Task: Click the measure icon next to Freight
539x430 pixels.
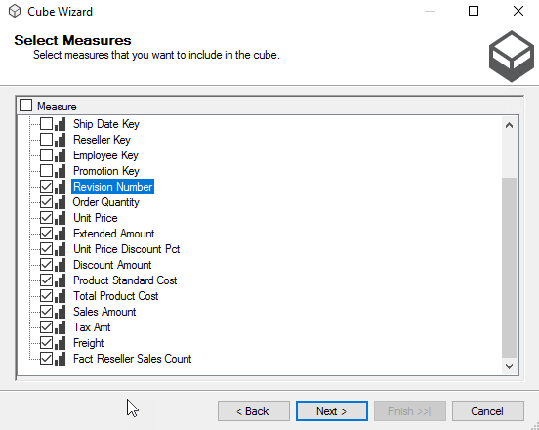Action: pos(61,343)
